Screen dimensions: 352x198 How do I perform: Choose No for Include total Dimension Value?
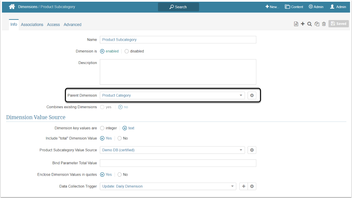click(x=120, y=138)
